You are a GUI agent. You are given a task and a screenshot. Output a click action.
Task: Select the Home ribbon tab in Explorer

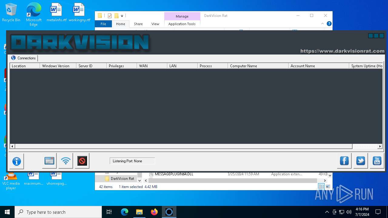pos(121,24)
